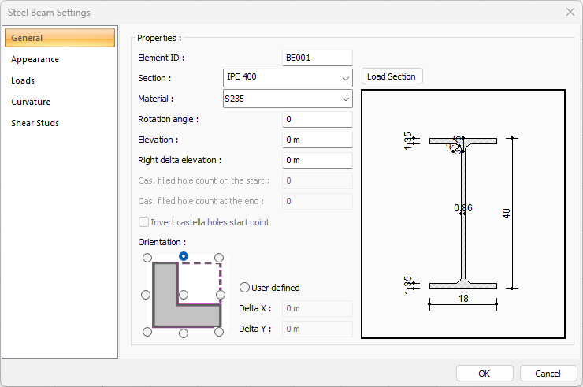The width and height of the screenshot is (583, 387).
Task: Click the Load Section button
Action: click(392, 76)
